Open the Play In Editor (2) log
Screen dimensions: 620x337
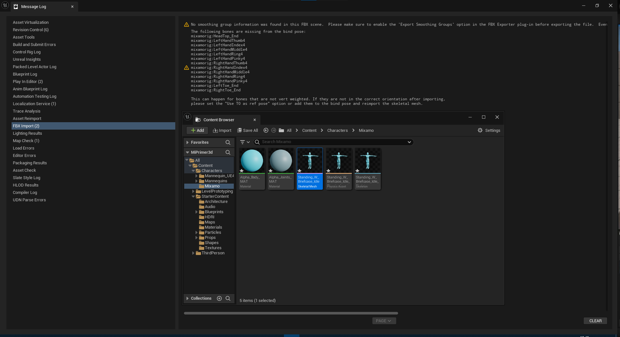pos(93,82)
